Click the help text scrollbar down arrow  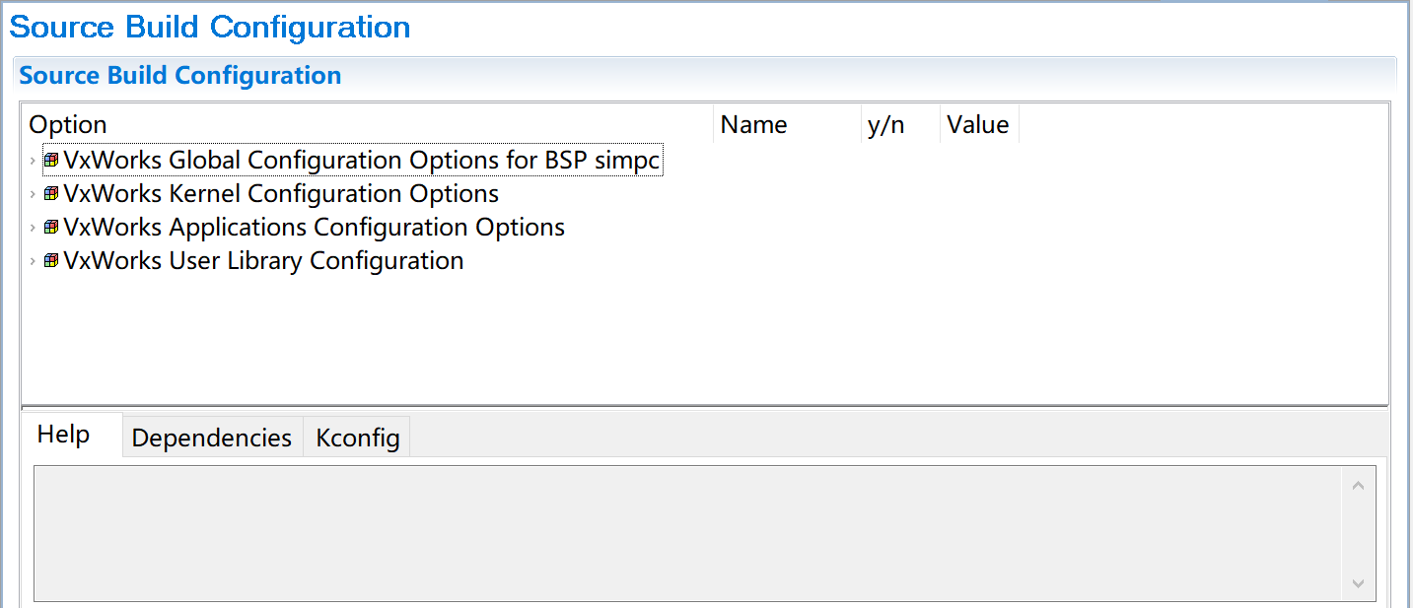(1358, 583)
